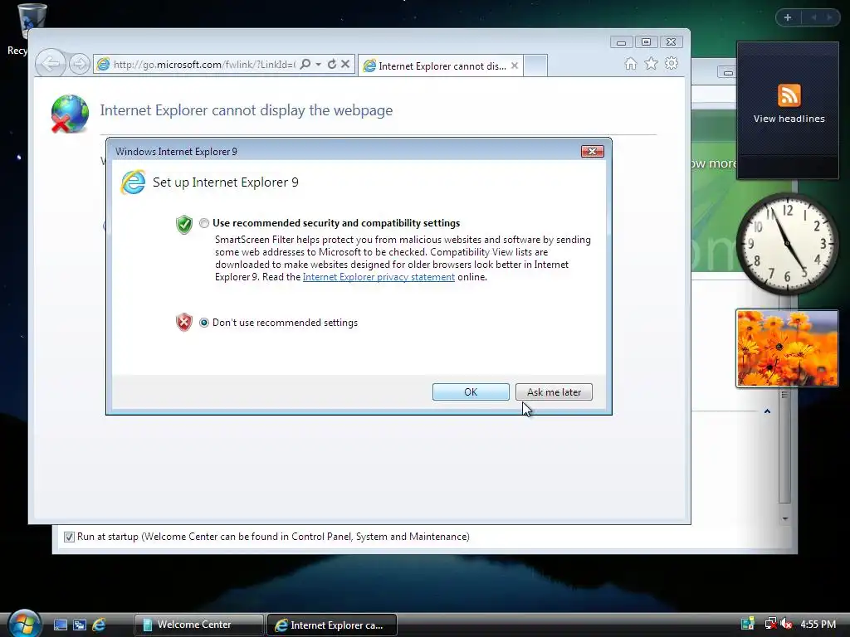
Task: Click the network tray icon
Action: [x=769, y=624]
